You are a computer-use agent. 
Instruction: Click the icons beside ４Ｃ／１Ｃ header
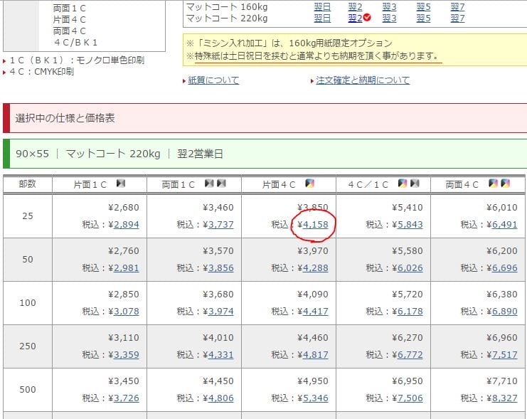click(x=408, y=184)
